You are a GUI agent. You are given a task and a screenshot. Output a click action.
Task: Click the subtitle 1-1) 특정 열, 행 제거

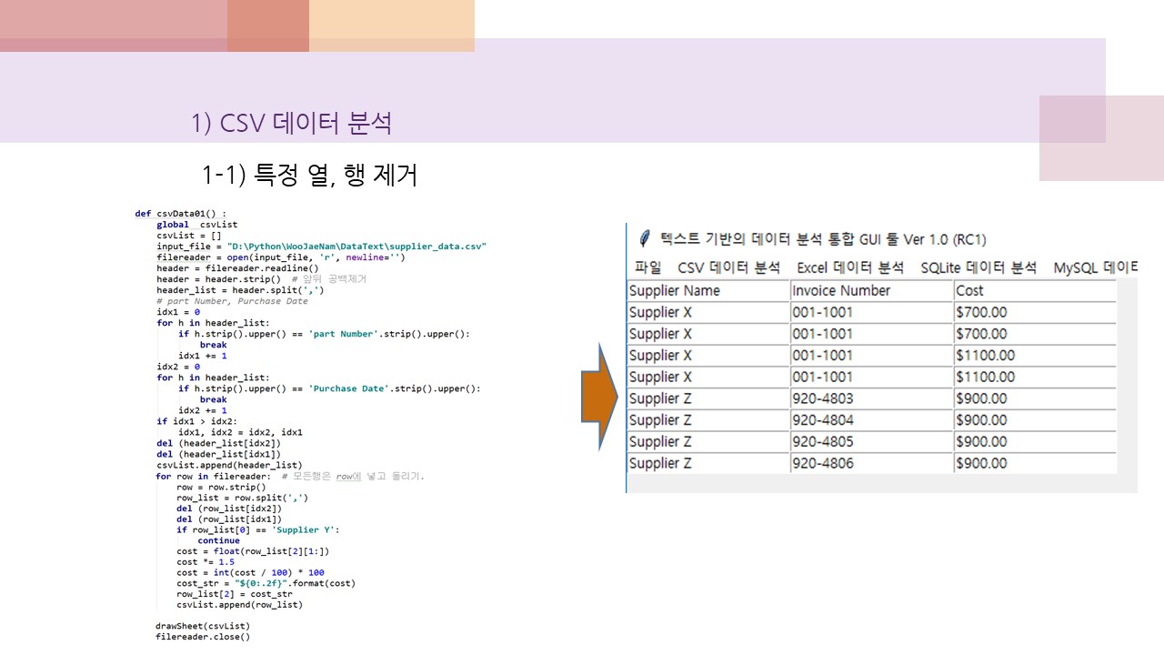coord(308,176)
